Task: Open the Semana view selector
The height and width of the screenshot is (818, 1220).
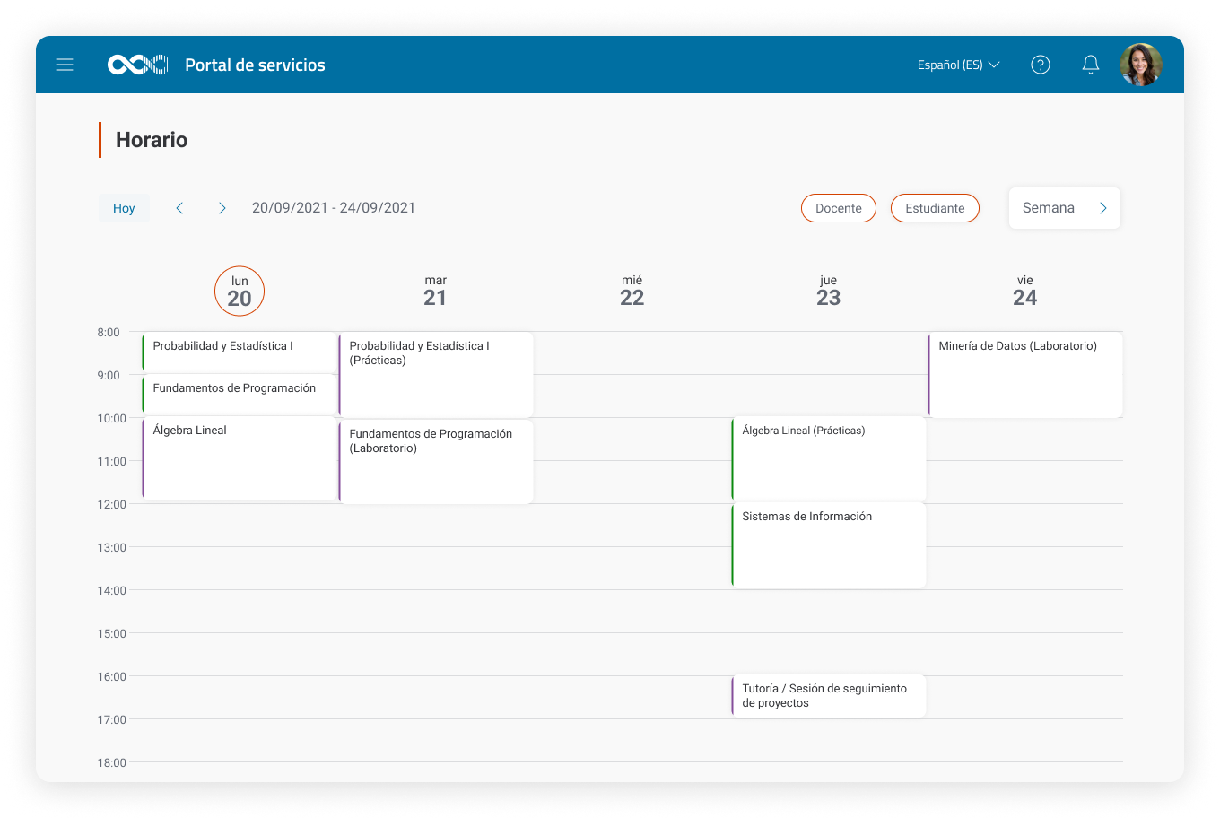Action: 1064,208
